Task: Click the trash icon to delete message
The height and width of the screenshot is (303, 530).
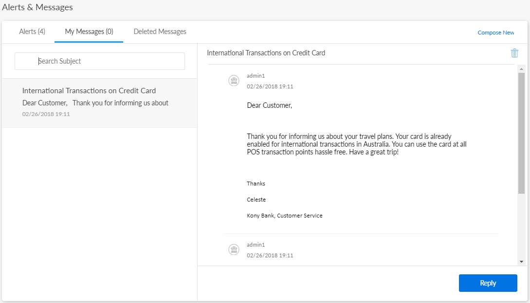Action: pyautogui.click(x=514, y=53)
